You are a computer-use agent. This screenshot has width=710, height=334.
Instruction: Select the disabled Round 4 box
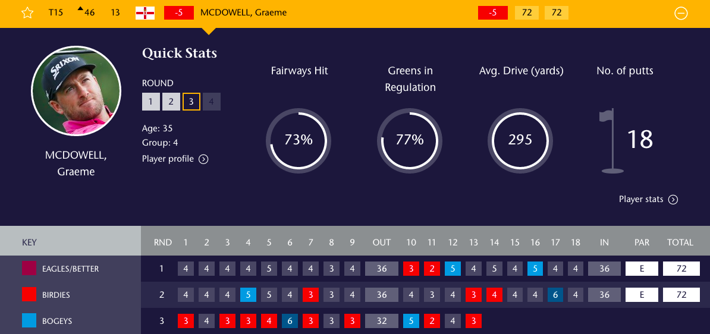point(212,102)
